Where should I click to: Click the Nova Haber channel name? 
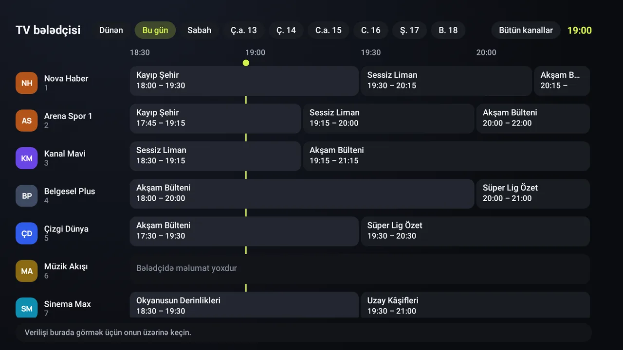pos(66,78)
